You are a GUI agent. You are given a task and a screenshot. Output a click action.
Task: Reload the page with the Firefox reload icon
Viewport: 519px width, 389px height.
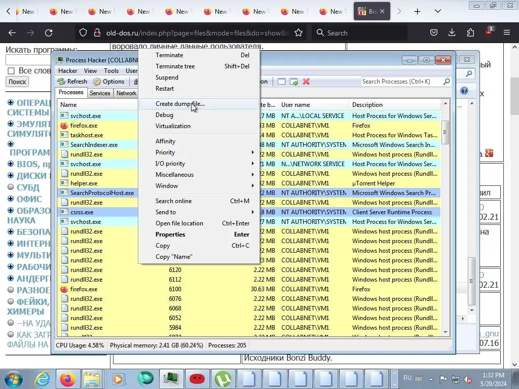(x=49, y=33)
